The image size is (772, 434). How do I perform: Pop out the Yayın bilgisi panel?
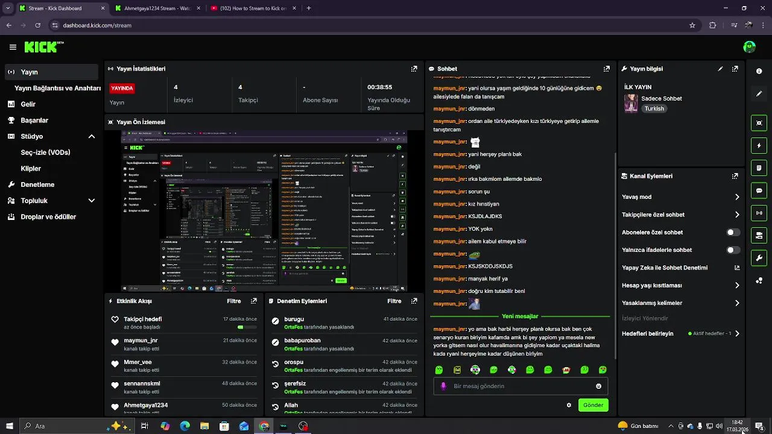click(735, 69)
